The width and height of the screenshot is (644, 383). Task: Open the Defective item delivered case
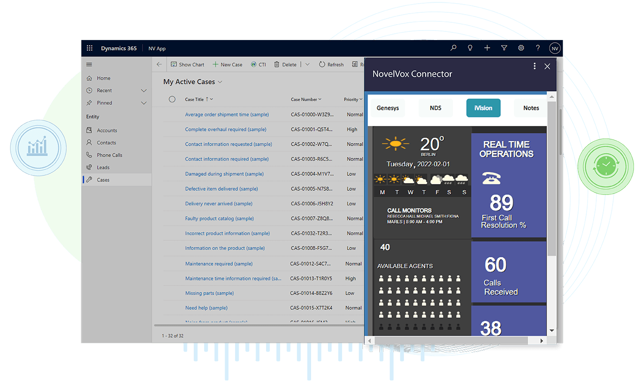coord(221,189)
